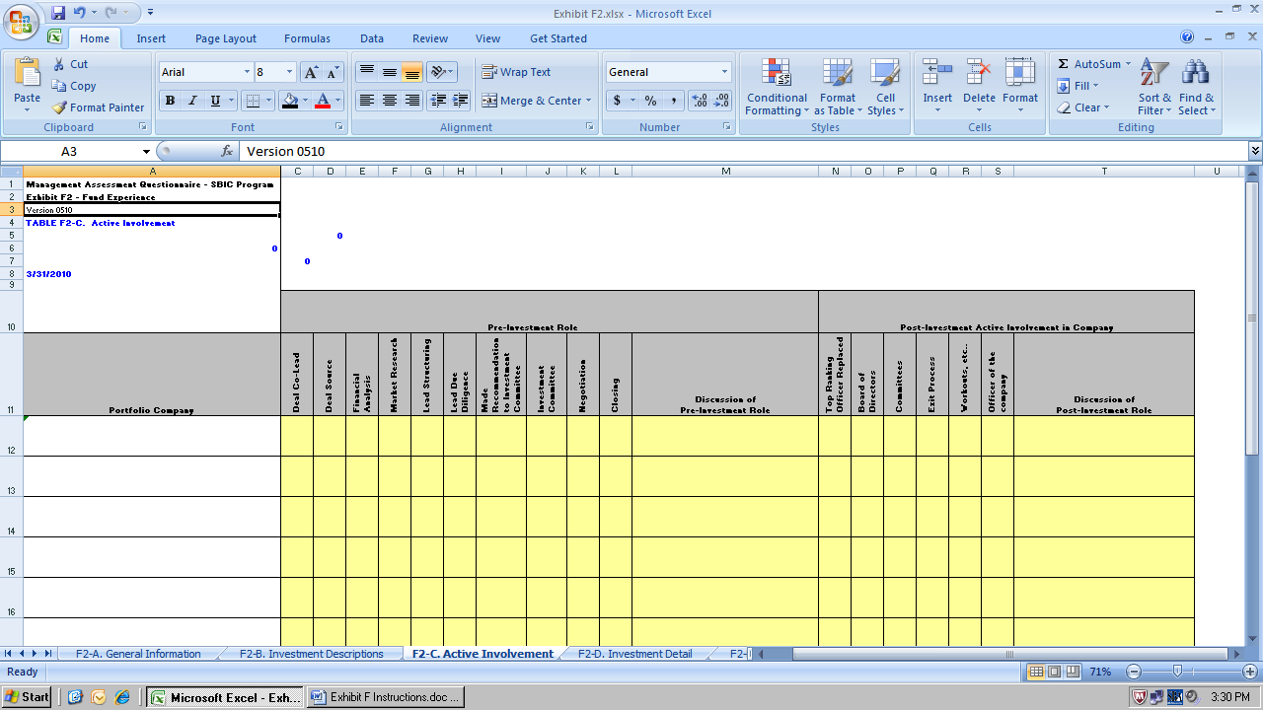Image resolution: width=1263 pixels, height=710 pixels.
Task: Toggle Wrap Text for the cell
Action: click(x=516, y=72)
